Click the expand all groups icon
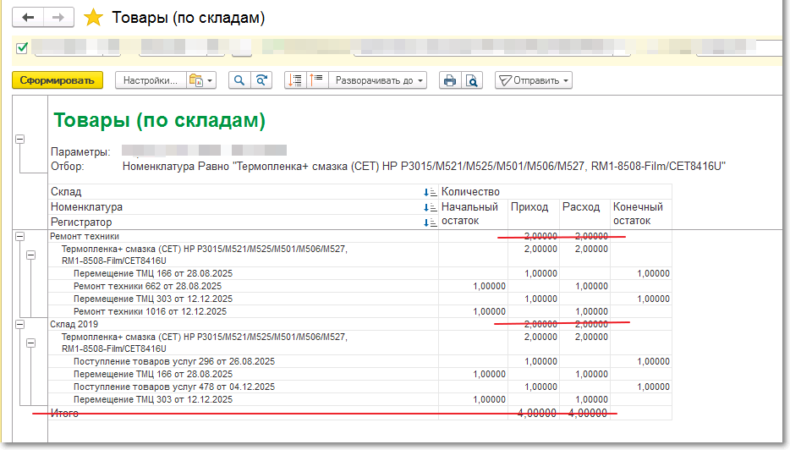Viewport: 790px width, 450px height. (316, 80)
